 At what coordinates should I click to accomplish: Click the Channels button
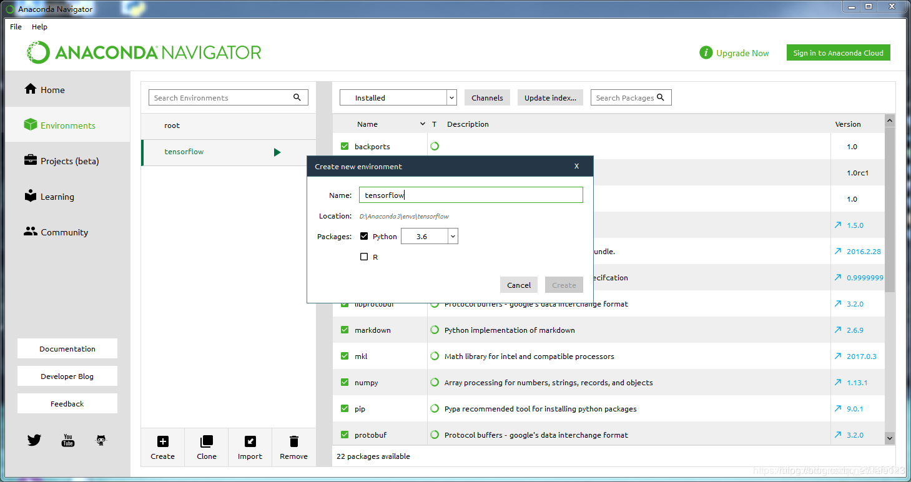click(x=487, y=97)
